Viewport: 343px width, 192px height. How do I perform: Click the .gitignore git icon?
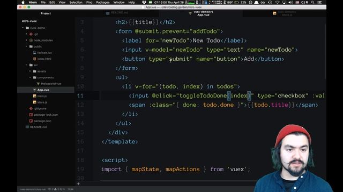(x=31, y=108)
